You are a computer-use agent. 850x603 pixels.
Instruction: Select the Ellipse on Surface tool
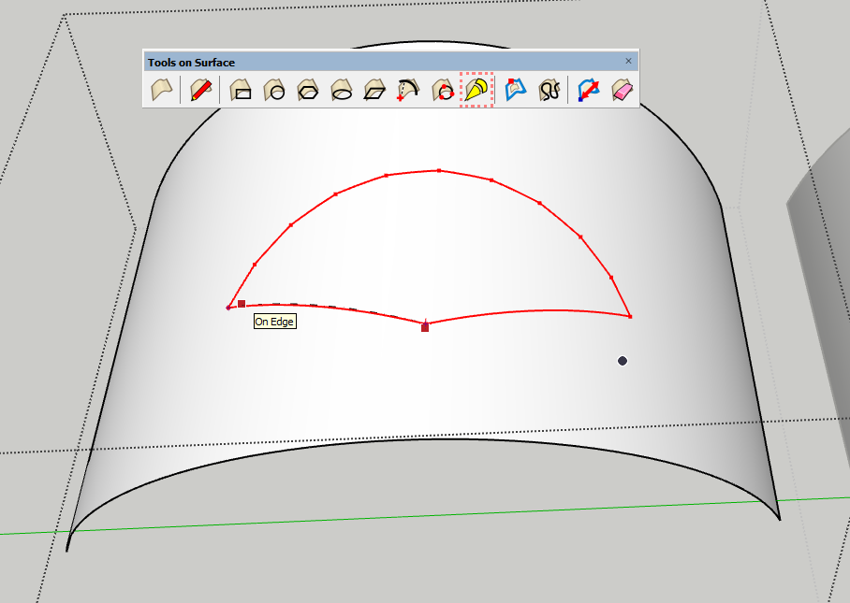tap(342, 91)
